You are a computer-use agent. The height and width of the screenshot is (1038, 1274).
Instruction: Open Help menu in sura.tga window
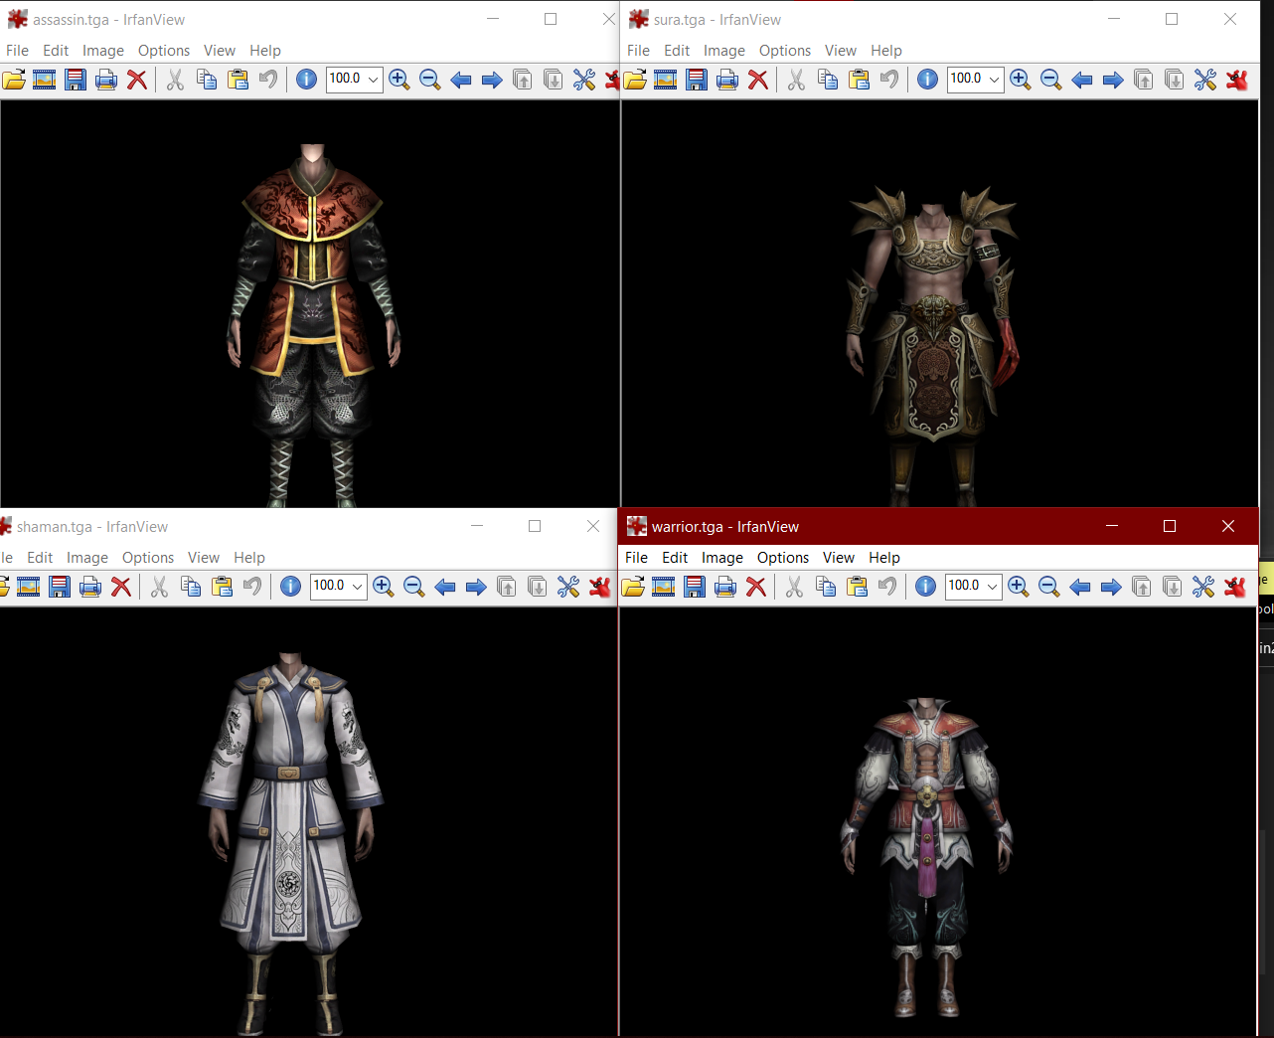886,51
